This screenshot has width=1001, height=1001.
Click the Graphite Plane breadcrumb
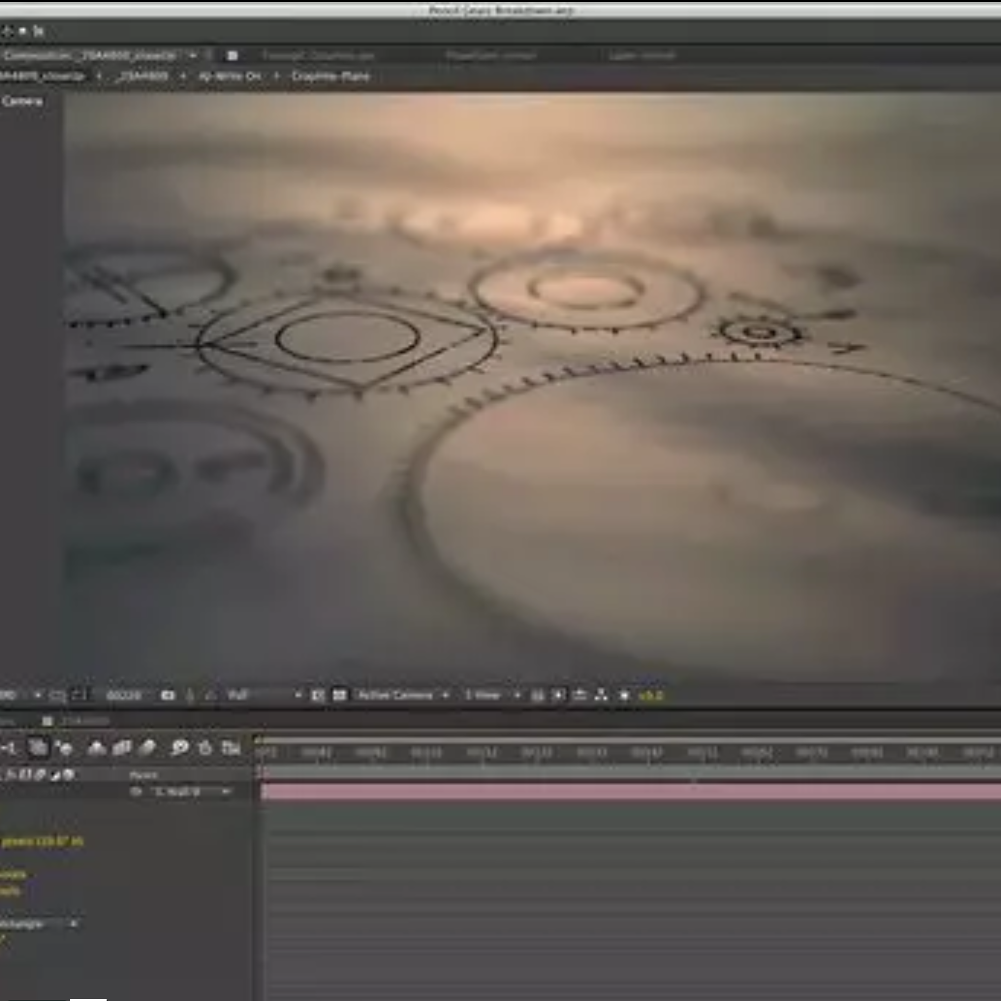[x=330, y=77]
